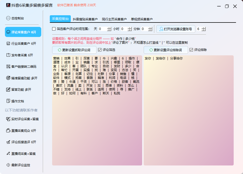Click 最新评论监控 sidebar icon
Image resolution: width=243 pixels, height=174 pixels.
point(8,165)
